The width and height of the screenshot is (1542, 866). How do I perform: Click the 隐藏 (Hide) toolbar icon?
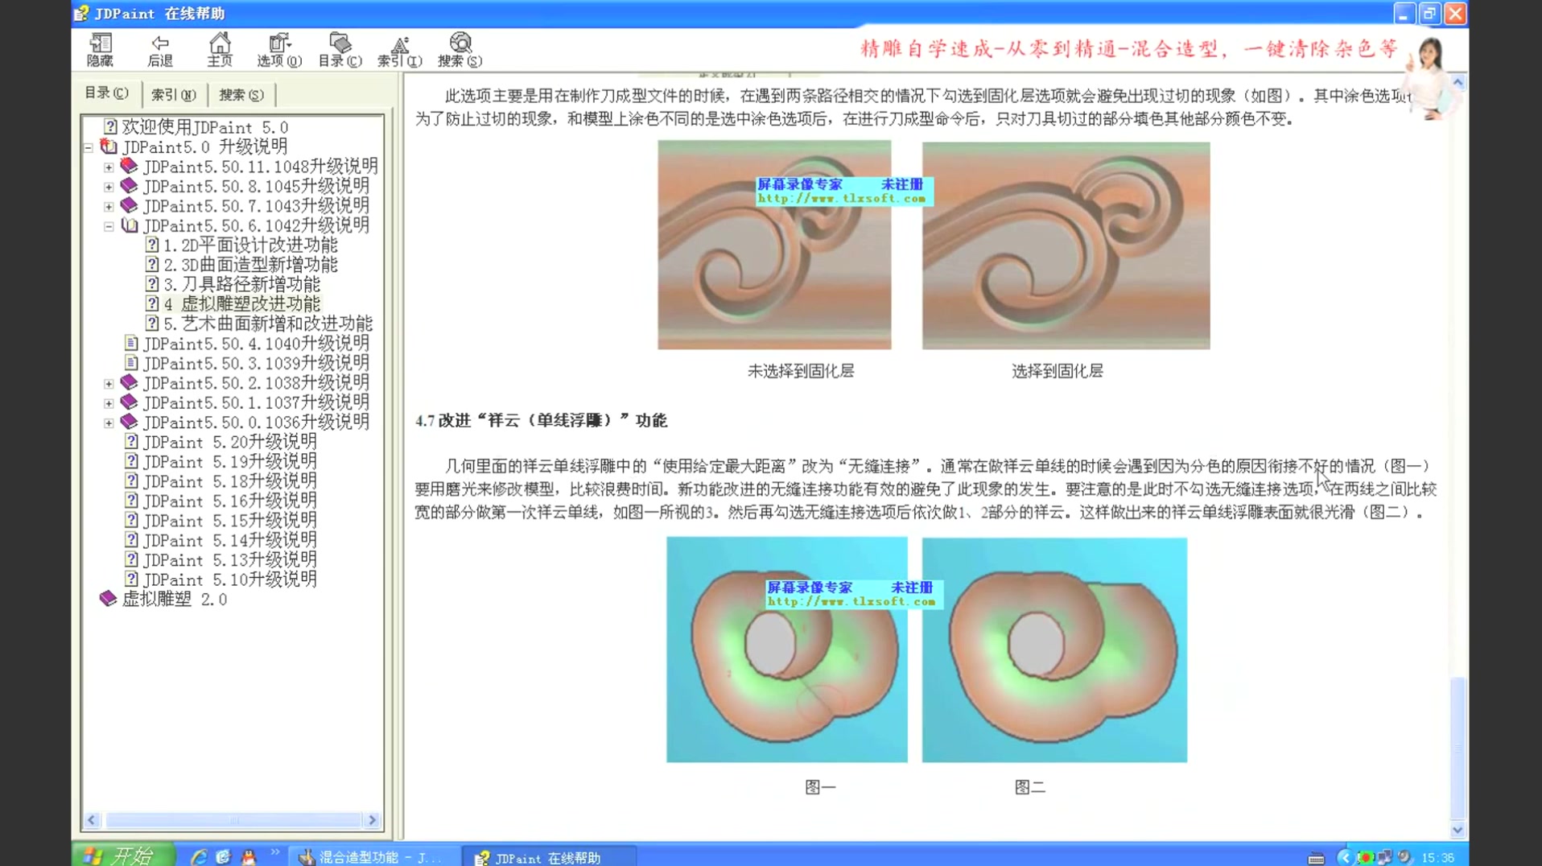(x=100, y=48)
